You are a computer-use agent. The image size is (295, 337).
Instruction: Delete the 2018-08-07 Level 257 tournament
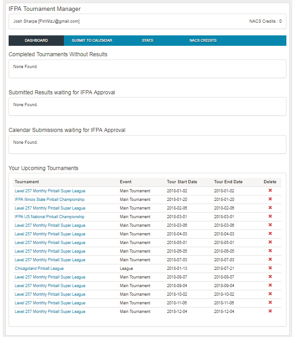click(270, 277)
